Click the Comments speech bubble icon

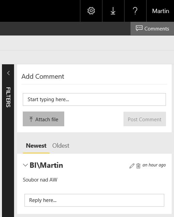[x=139, y=28]
